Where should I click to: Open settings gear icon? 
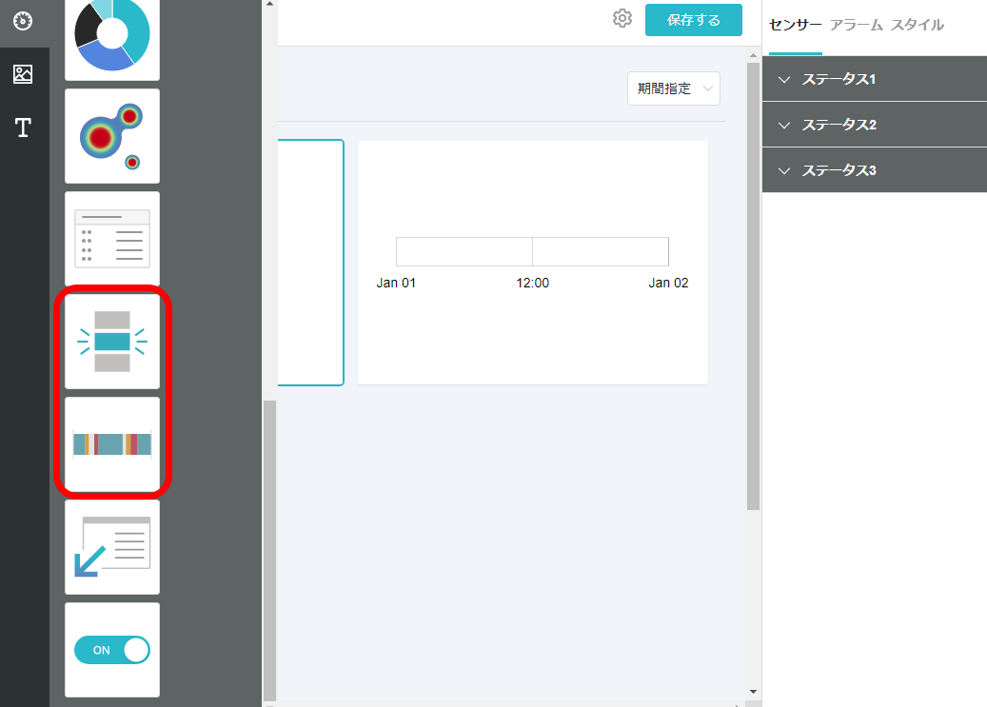pos(622,18)
